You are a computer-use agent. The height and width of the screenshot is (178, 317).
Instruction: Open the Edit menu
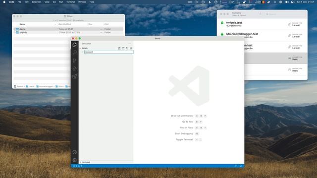(x=26, y=2)
